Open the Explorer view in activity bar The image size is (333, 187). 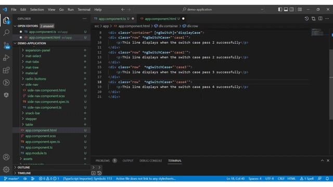coord(6,20)
